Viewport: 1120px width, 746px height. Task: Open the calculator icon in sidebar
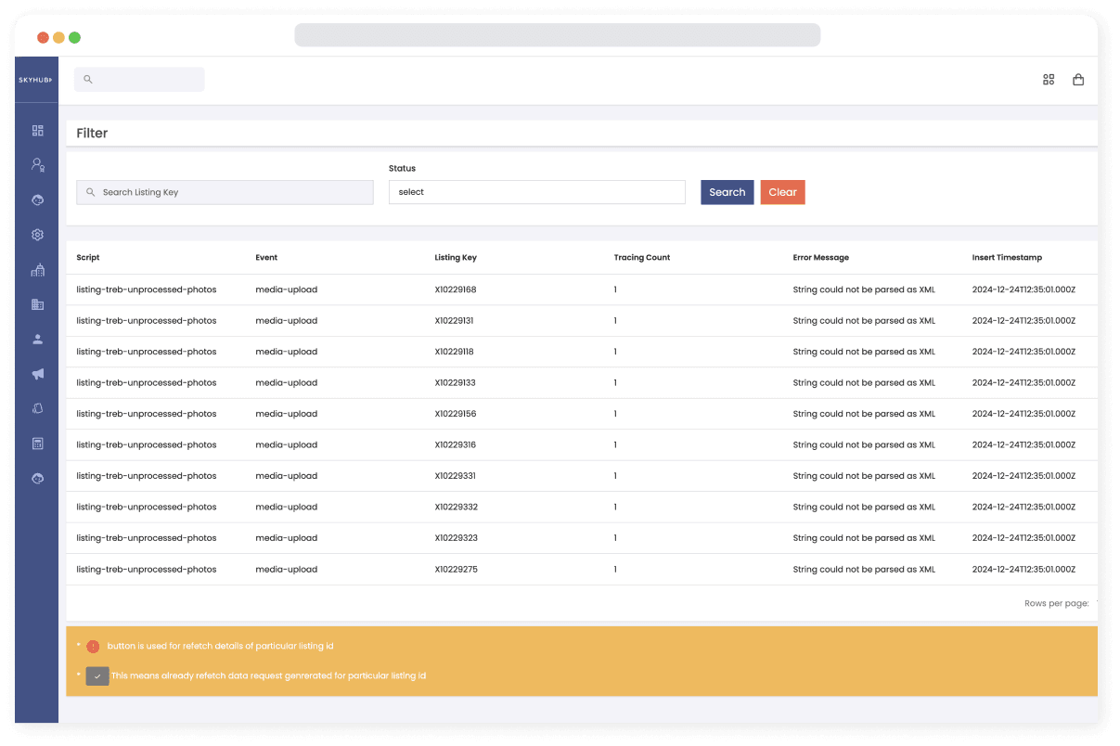click(x=37, y=444)
